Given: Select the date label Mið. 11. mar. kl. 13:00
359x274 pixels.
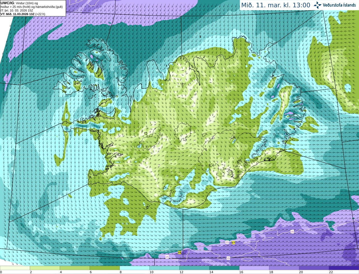Looking at the screenshot, I should click(x=276, y=5).
